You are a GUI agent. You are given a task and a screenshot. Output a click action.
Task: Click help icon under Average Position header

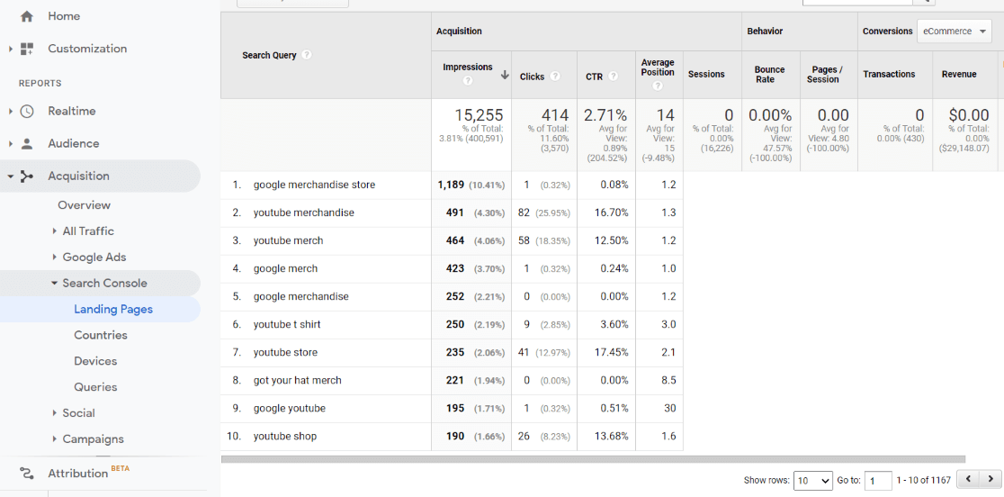(658, 86)
